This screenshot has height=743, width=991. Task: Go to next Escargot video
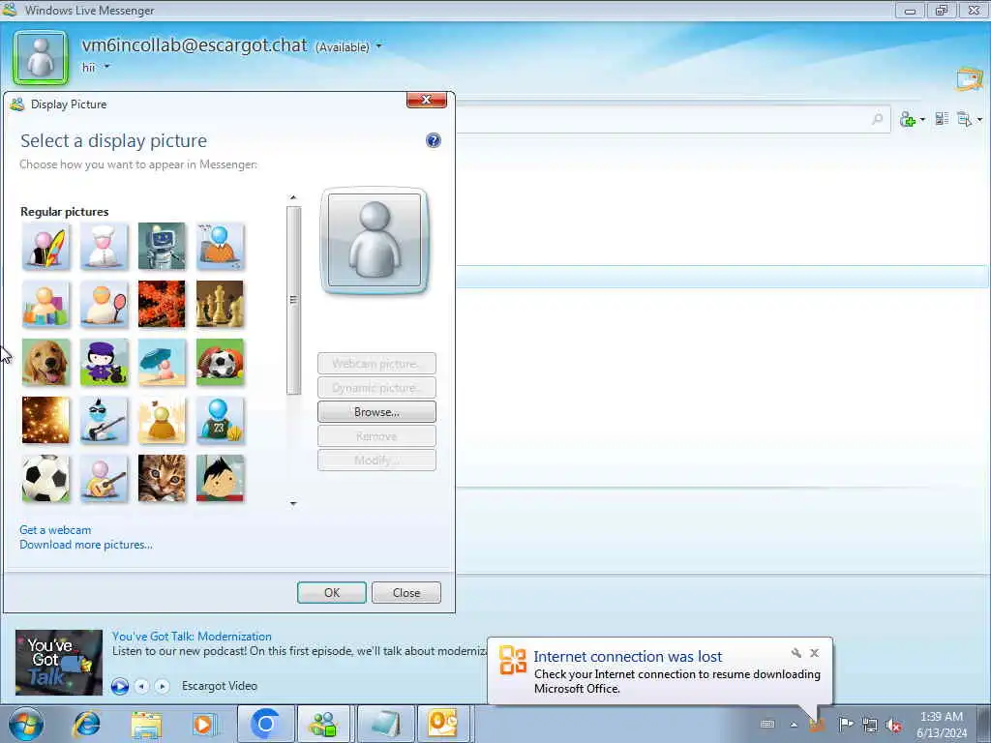(162, 686)
